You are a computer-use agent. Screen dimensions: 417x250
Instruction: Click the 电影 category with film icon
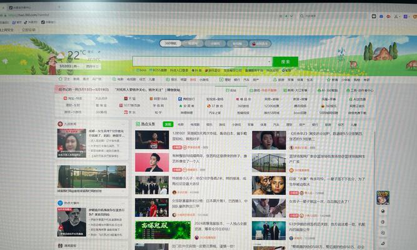(118, 79)
